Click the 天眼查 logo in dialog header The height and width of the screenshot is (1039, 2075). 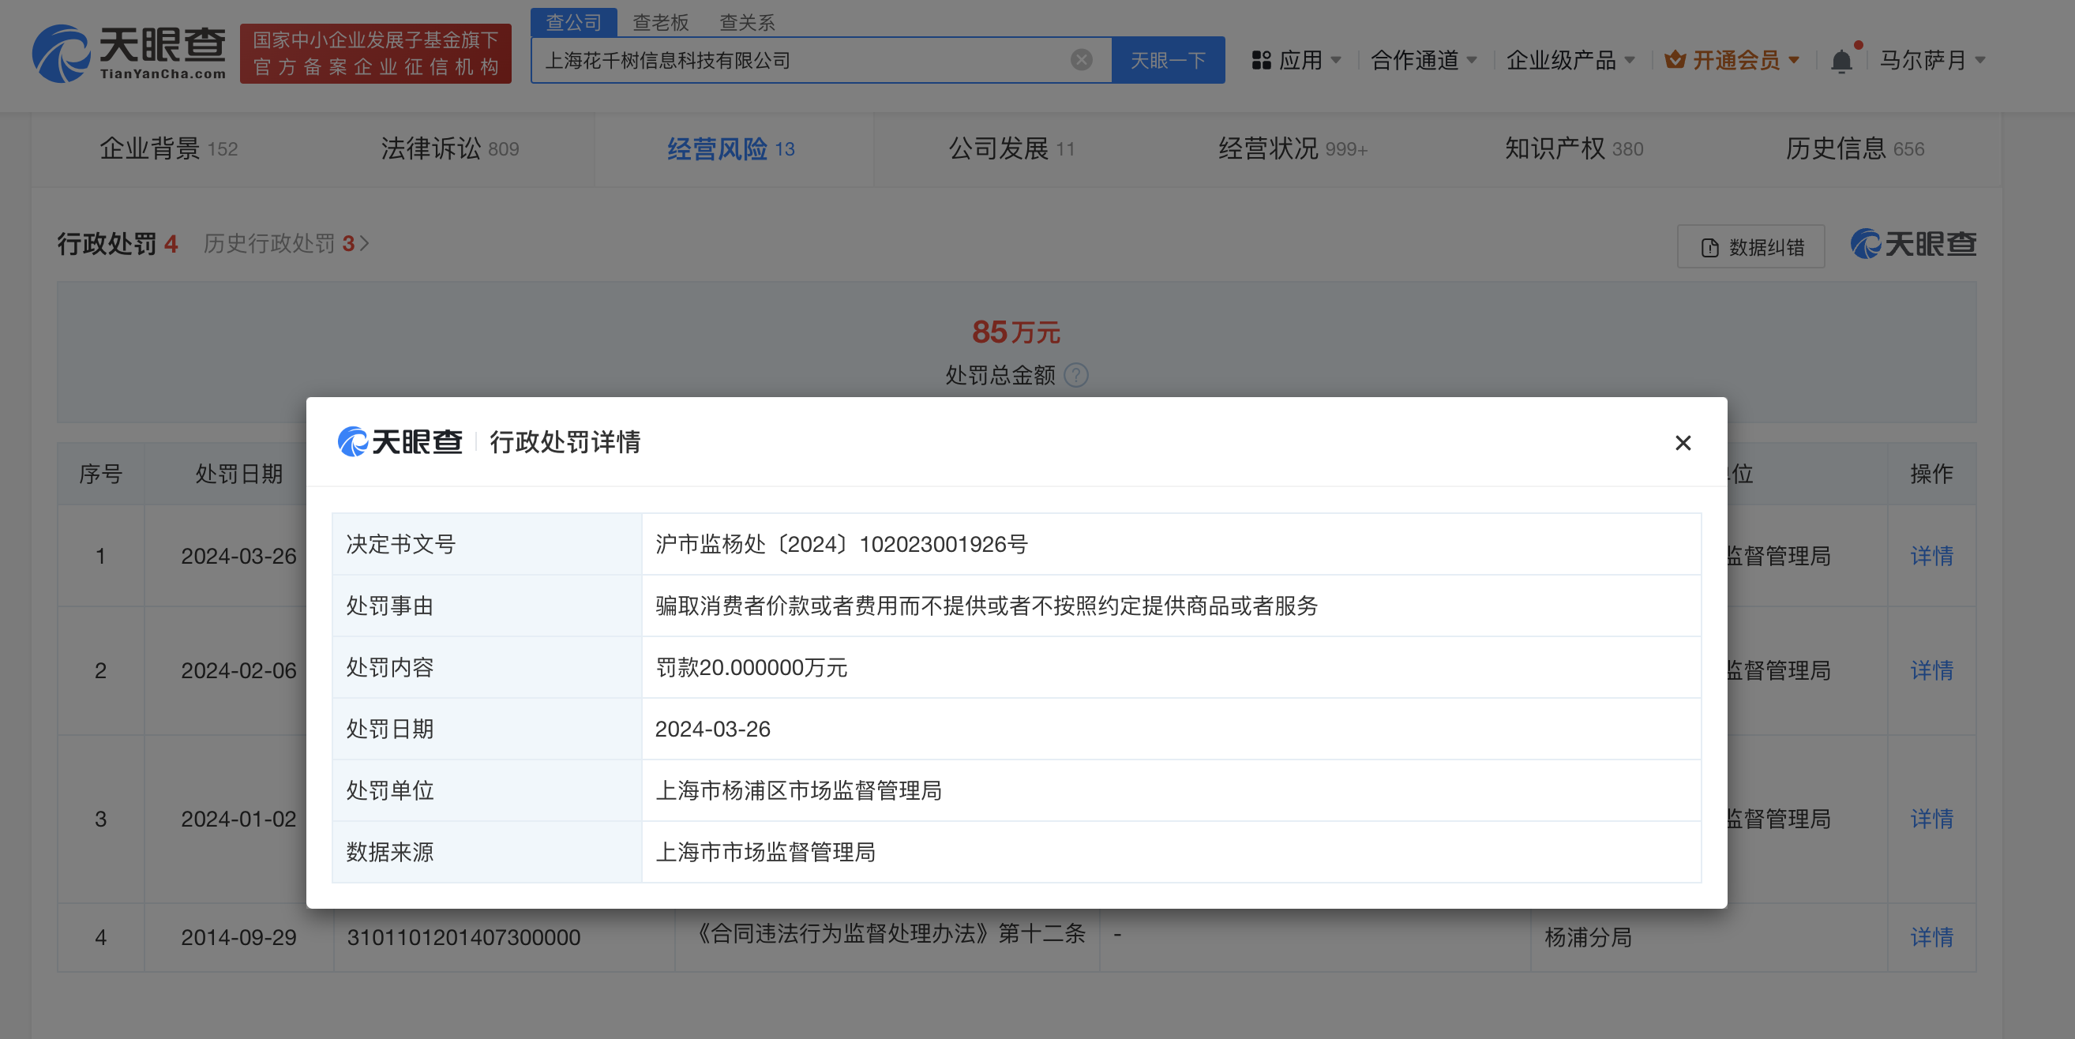400,441
